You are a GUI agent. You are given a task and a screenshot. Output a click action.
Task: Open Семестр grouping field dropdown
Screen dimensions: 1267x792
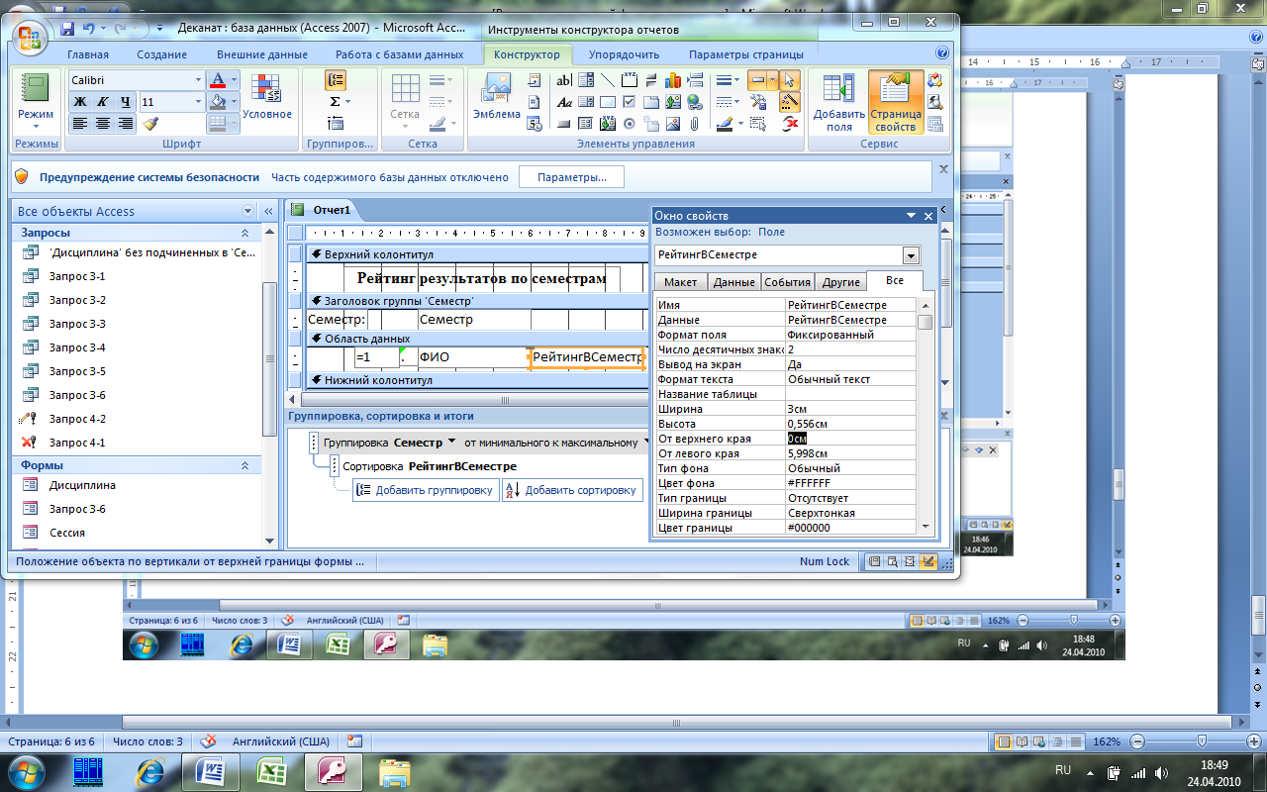pyautogui.click(x=451, y=442)
